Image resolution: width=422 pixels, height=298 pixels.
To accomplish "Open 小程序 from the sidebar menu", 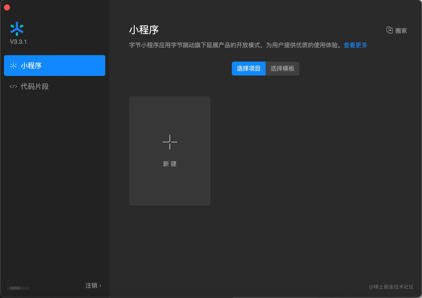I will point(31,66).
